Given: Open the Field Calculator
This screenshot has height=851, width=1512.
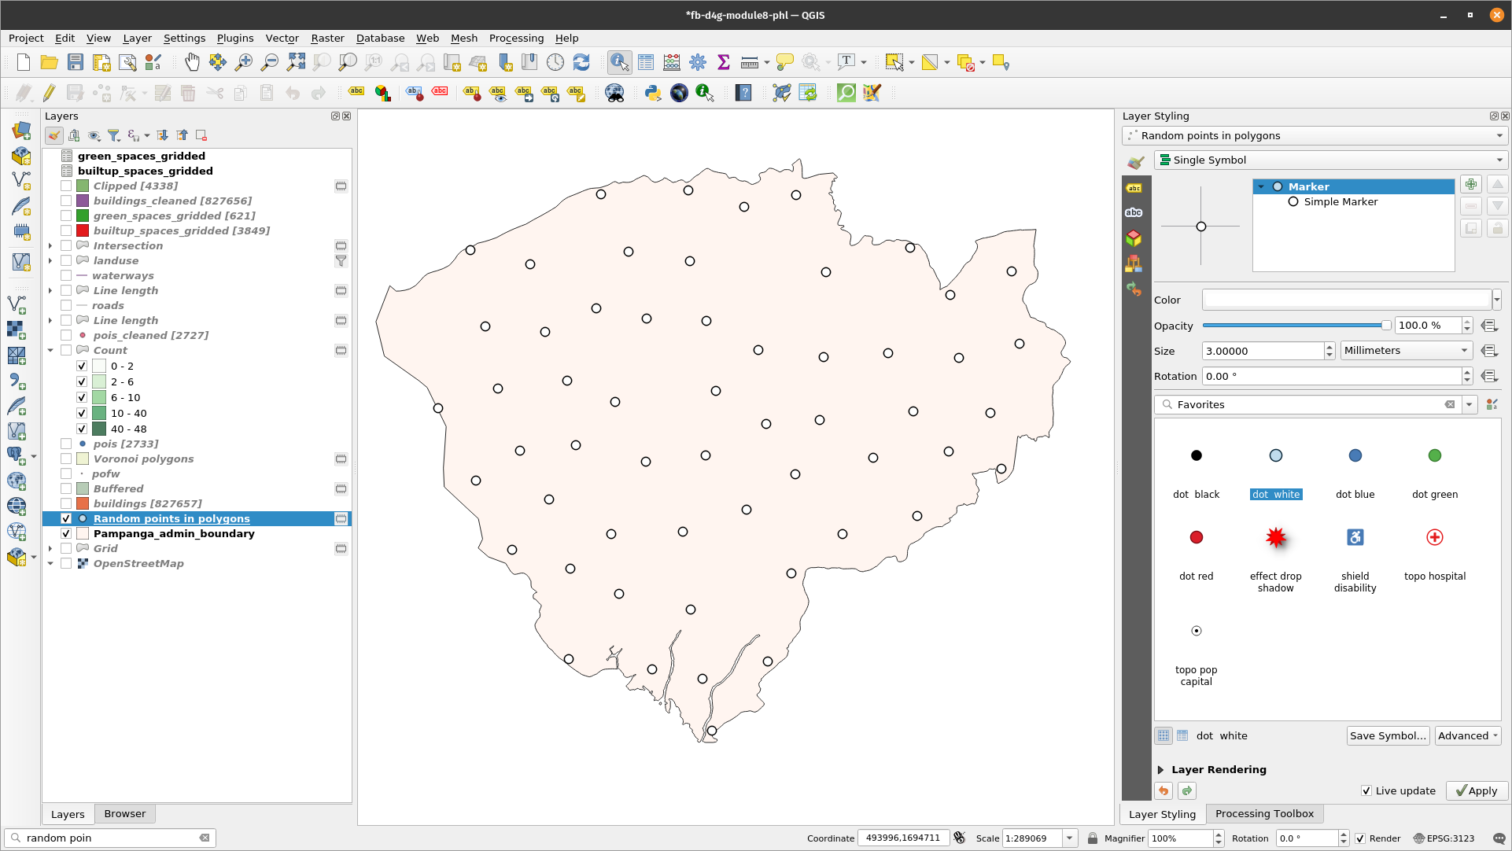Looking at the screenshot, I should tap(671, 62).
